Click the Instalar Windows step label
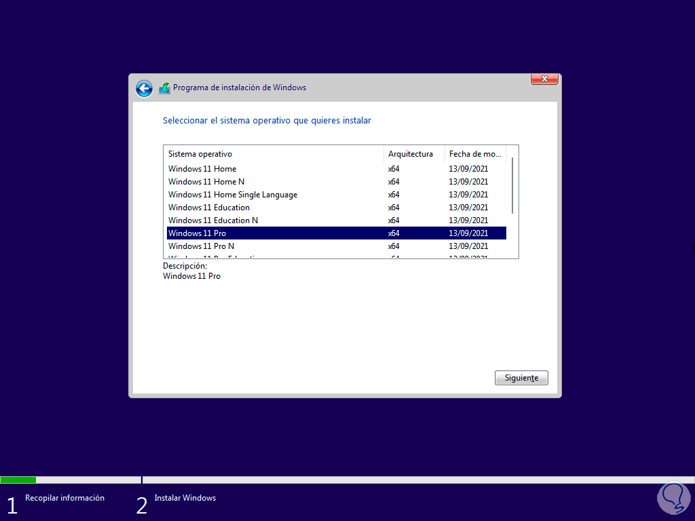This screenshot has width=695, height=521. click(185, 498)
